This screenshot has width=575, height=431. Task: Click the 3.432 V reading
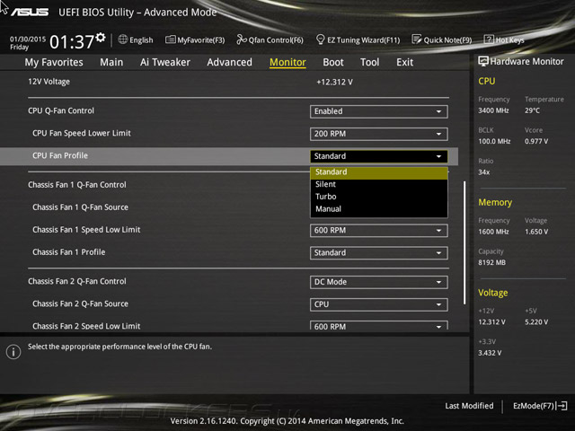(490, 353)
